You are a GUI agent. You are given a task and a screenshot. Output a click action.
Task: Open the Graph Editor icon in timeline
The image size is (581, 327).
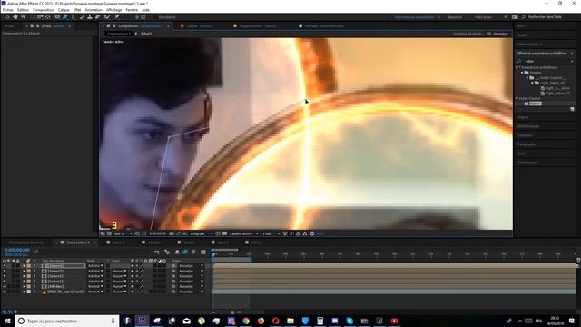coord(203,253)
